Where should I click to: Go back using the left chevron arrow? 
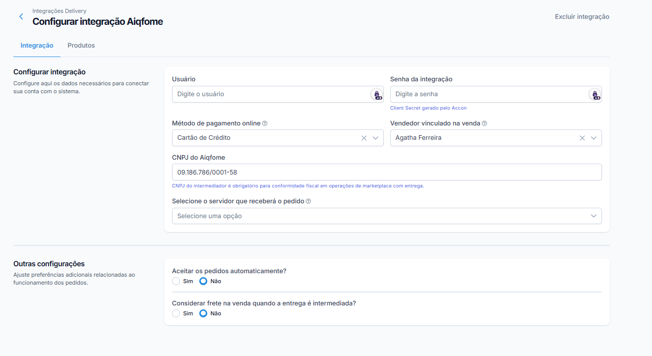[x=21, y=17]
